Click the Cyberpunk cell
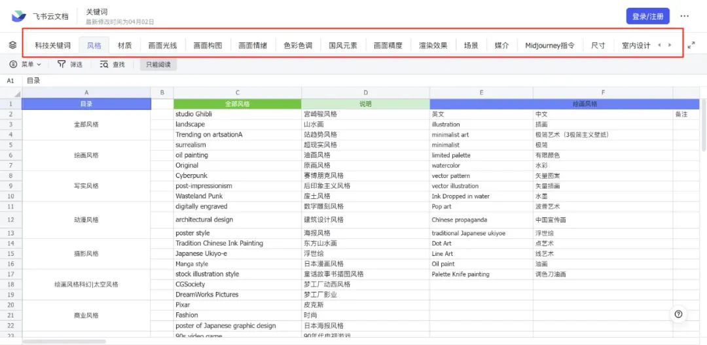The width and height of the screenshot is (707, 345). point(238,175)
